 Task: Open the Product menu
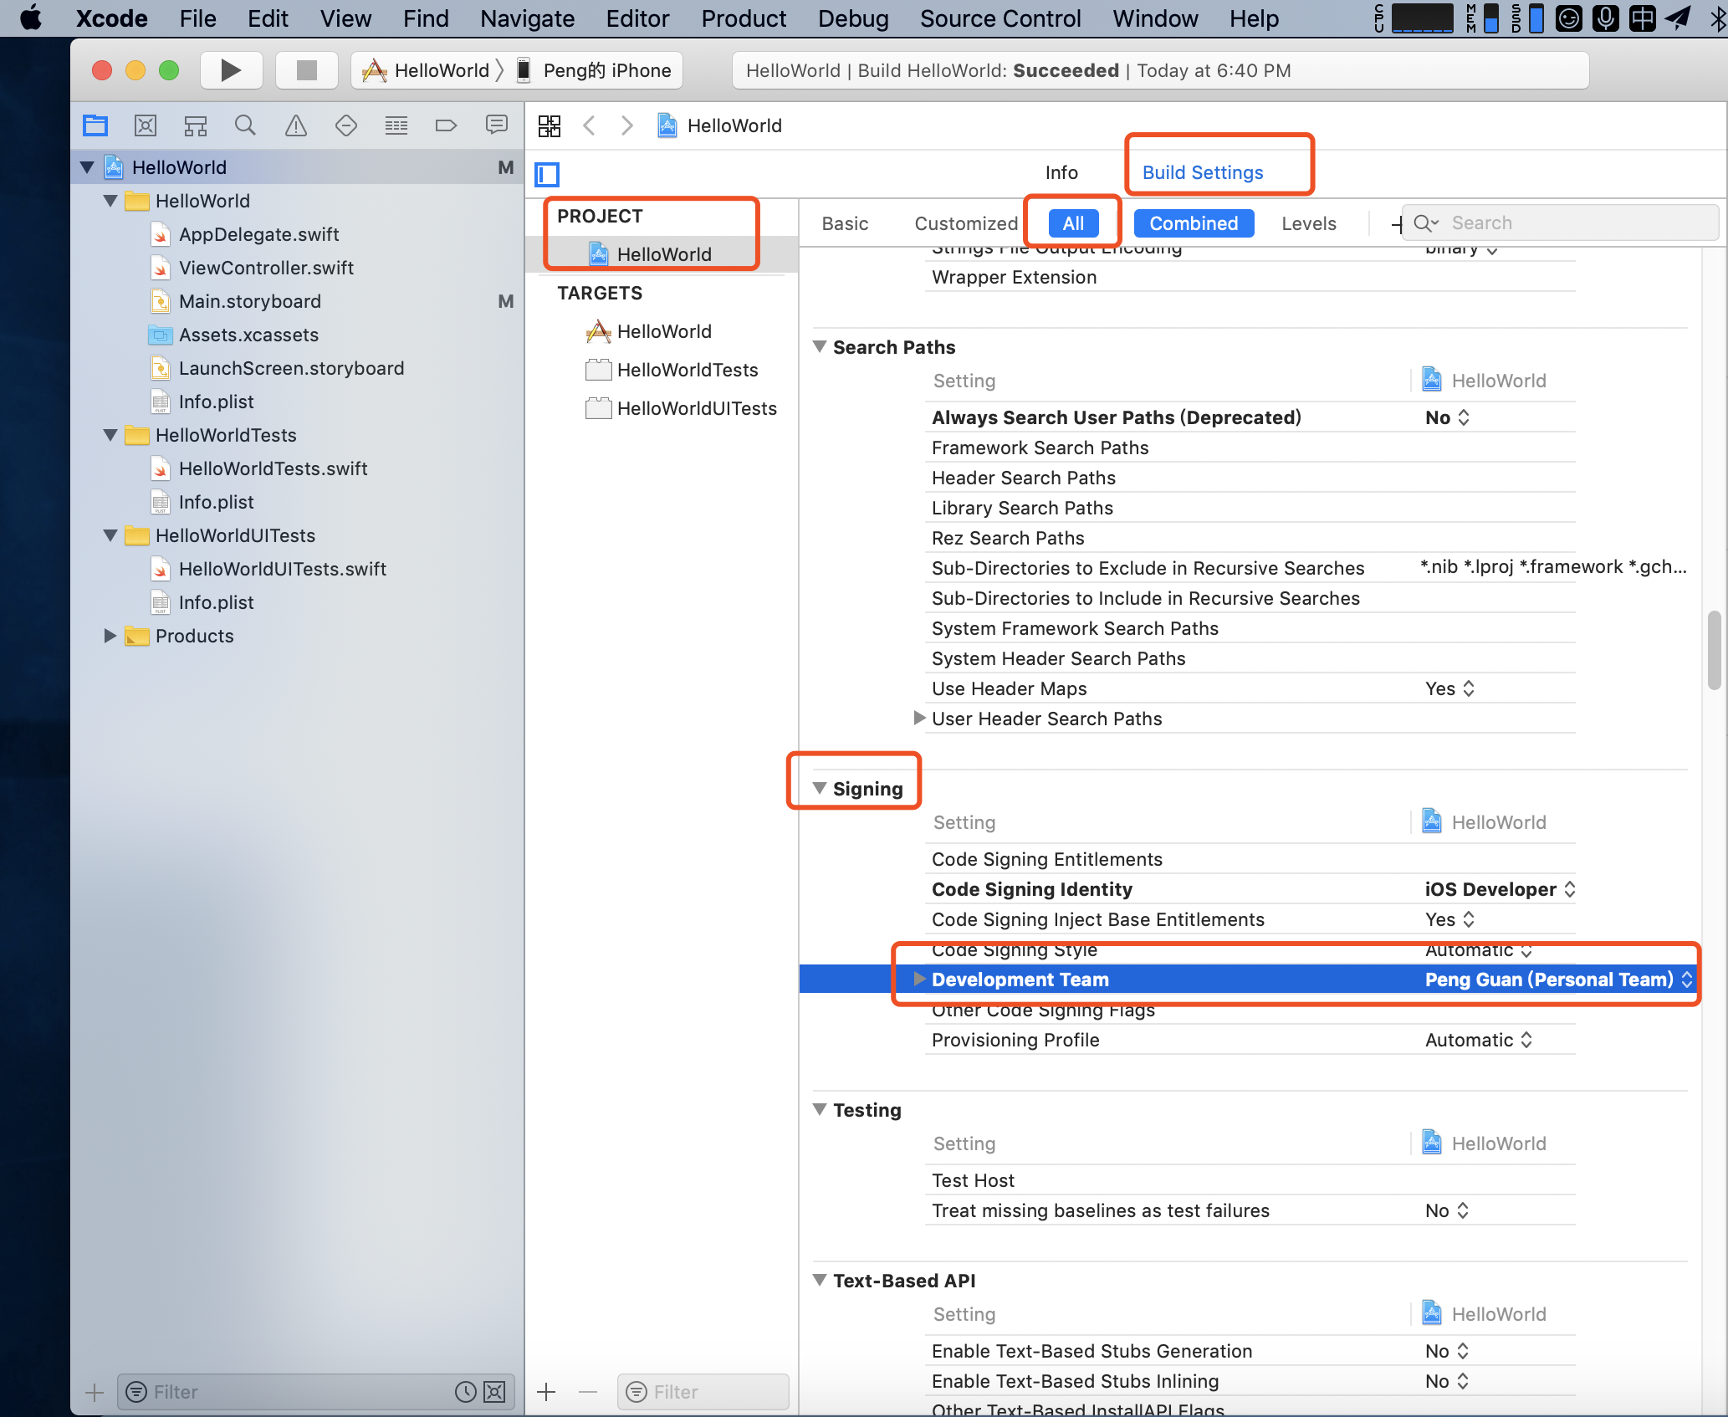point(744,18)
